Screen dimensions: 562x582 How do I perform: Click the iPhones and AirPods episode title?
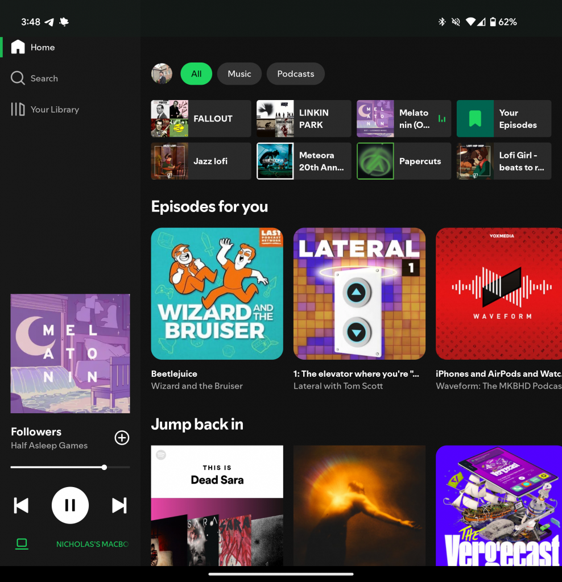click(x=499, y=374)
